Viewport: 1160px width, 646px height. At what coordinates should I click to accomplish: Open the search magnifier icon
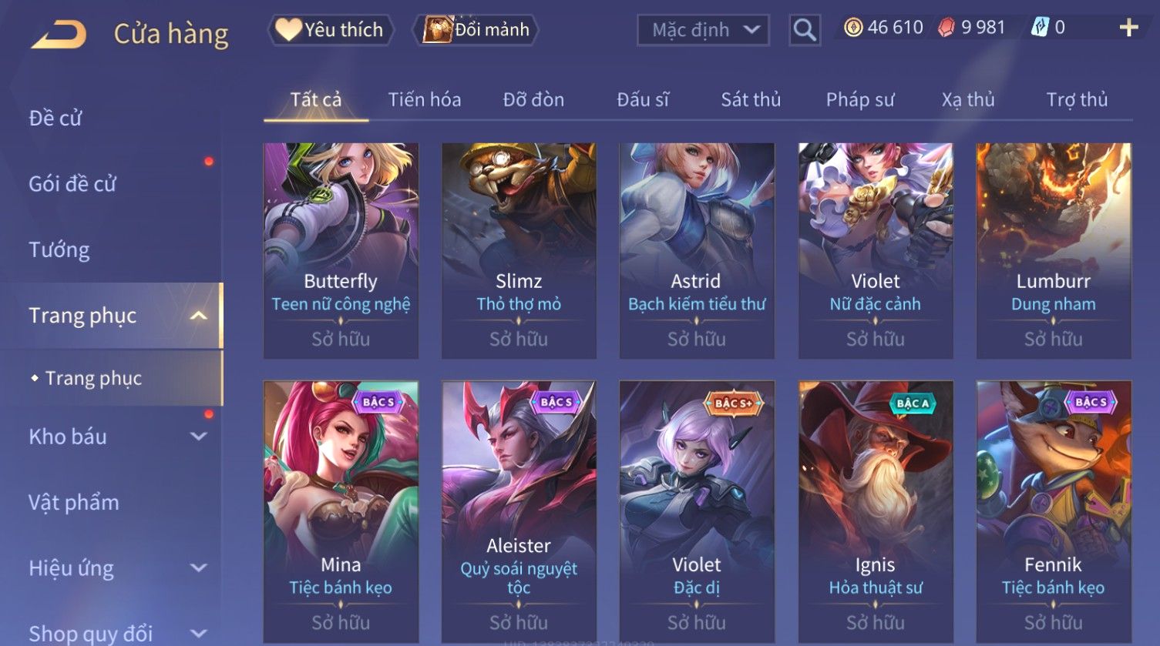coord(805,30)
